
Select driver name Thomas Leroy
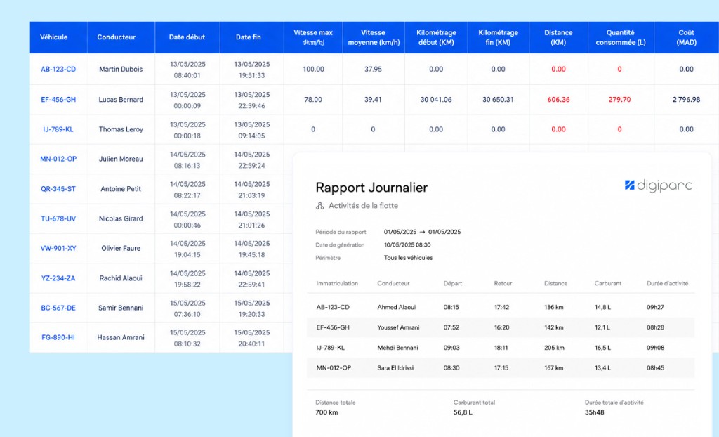click(121, 129)
